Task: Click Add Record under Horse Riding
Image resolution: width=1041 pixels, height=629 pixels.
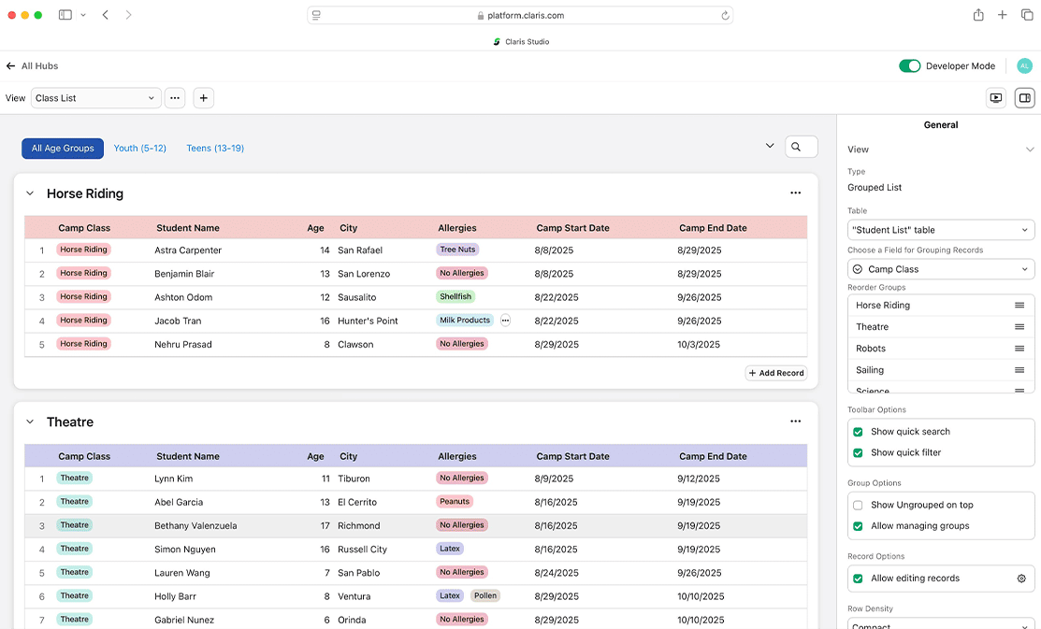Action: point(776,372)
